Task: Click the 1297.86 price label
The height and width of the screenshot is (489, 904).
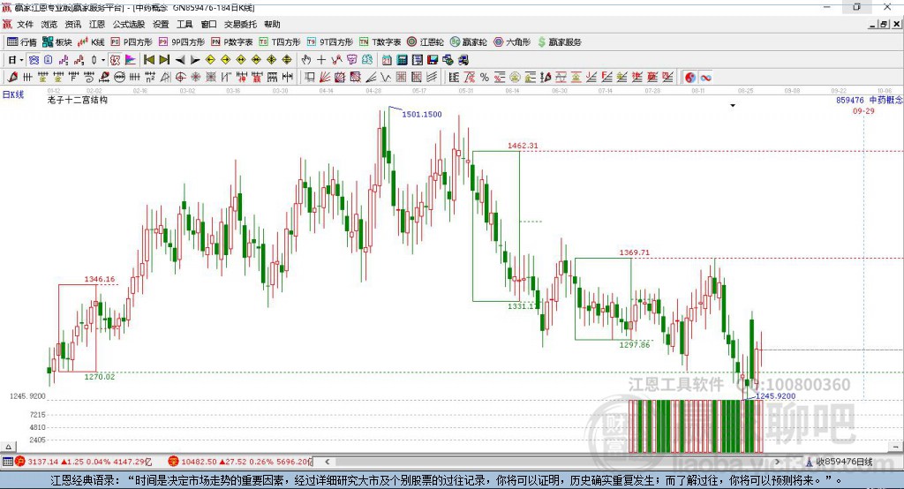Action: tap(634, 345)
